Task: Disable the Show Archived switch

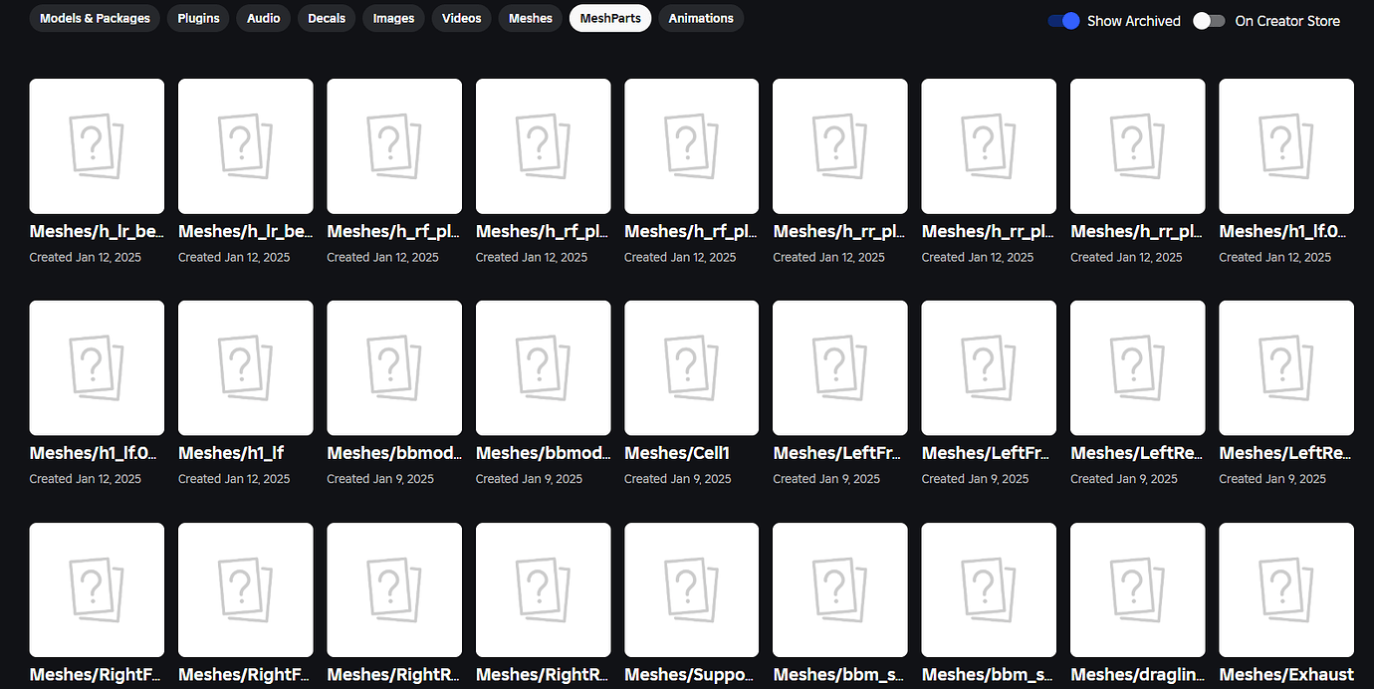Action: coord(1063,21)
